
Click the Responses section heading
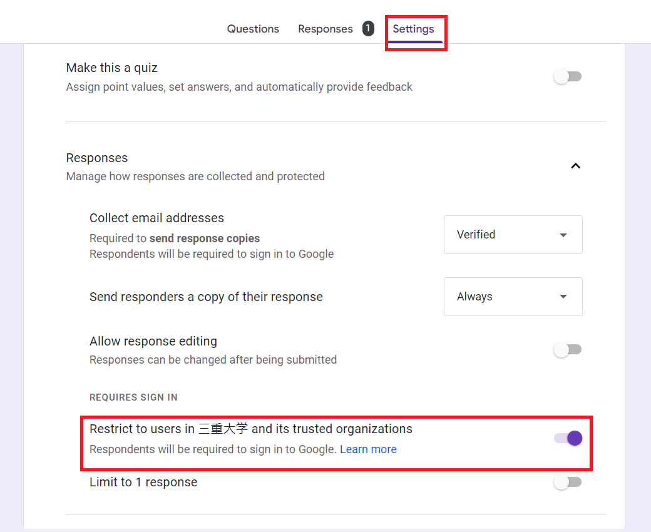(97, 158)
